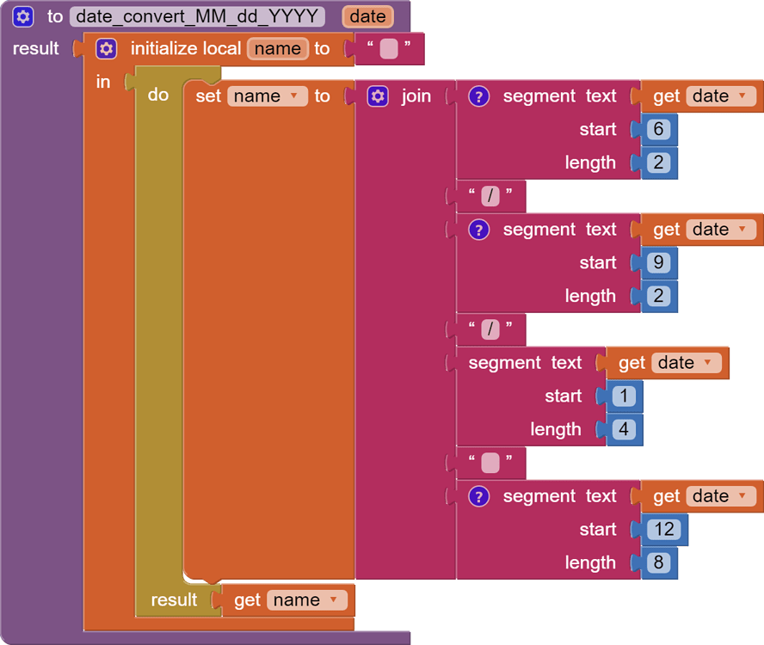Select the length number block containing 4
764x645 pixels.
[x=624, y=430]
